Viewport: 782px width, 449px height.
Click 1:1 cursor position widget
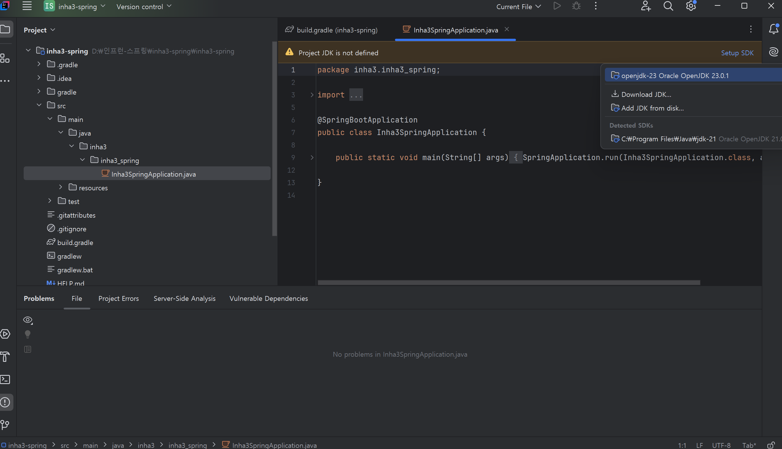[682, 445]
